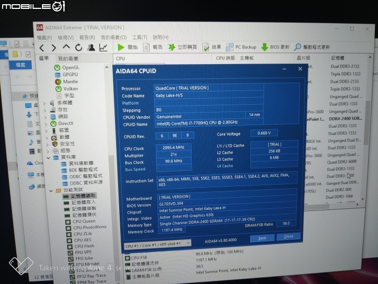
Task: Open 驅動程式更新 driver update search
Action: click(x=312, y=47)
